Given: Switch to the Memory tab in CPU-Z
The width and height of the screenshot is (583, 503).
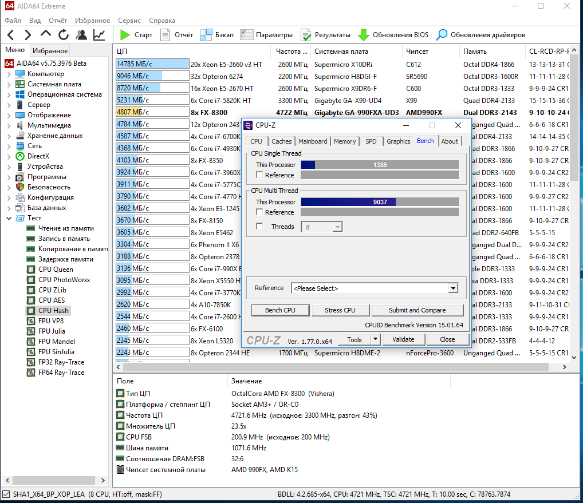Looking at the screenshot, I should coord(345,141).
